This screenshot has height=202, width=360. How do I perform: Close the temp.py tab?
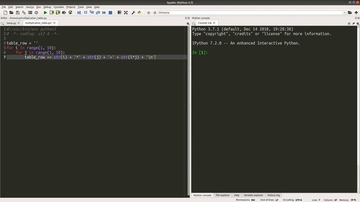click(x=19, y=23)
